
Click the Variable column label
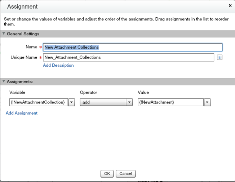pos(17,93)
